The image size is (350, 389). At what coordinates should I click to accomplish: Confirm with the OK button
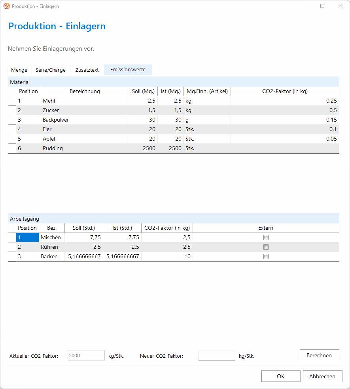[x=281, y=376]
